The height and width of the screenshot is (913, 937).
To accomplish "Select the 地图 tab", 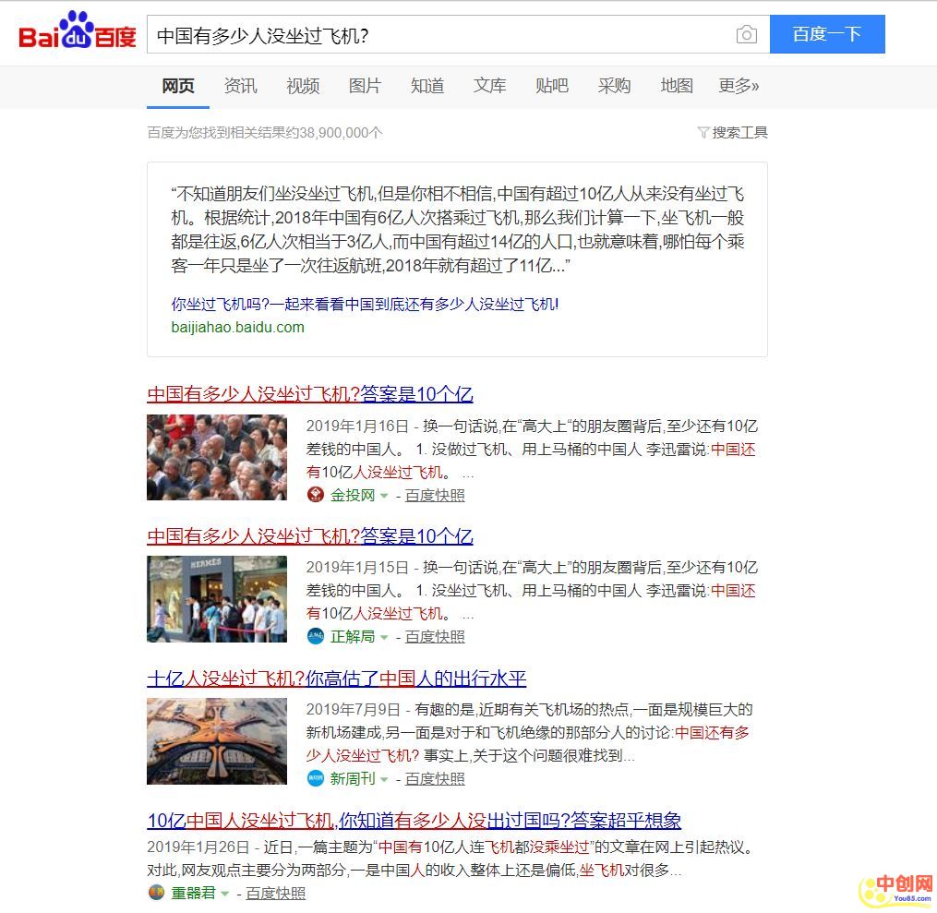I will click(677, 86).
